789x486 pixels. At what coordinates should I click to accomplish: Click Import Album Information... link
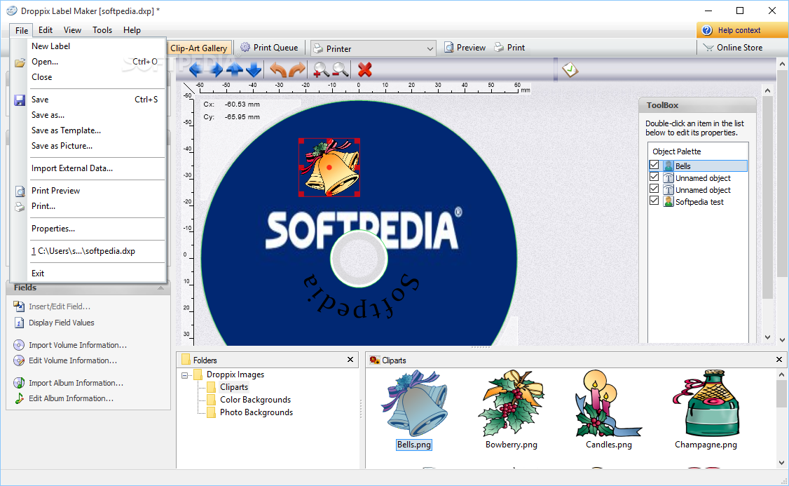76,384
